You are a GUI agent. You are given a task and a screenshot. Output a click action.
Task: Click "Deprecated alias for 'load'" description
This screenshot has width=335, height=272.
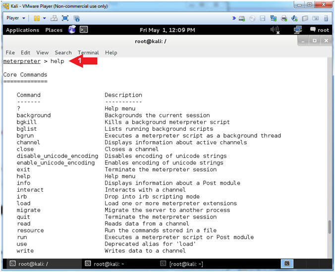click(150, 244)
